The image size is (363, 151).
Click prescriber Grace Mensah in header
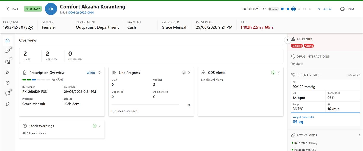[x=174, y=27]
